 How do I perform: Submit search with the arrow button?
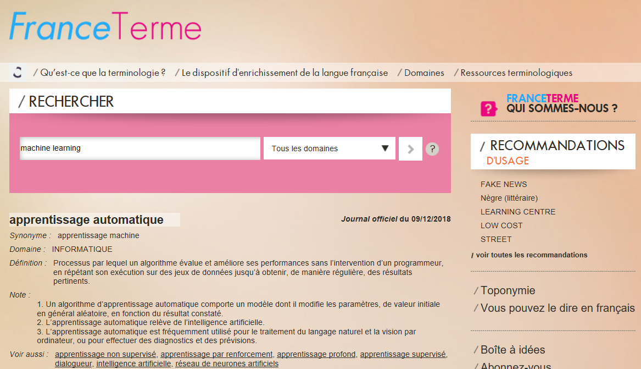tap(410, 149)
